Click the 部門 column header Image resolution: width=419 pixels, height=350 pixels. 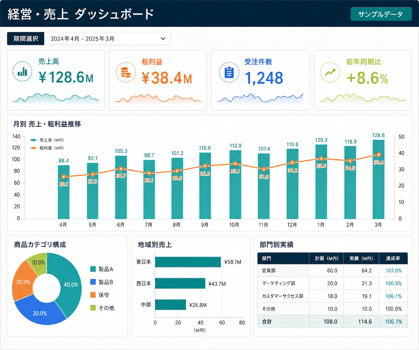click(x=283, y=258)
